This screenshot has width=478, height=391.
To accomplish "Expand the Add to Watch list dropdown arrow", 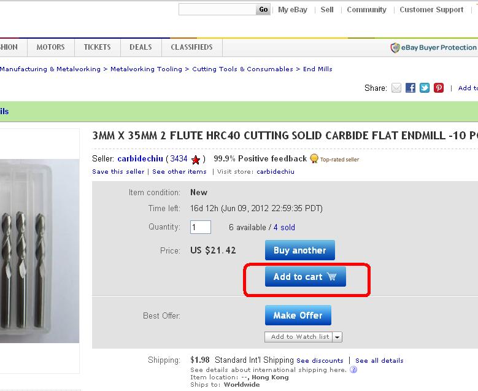I will 337,337.
